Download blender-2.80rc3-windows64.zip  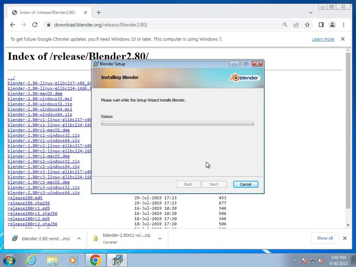[43, 193]
